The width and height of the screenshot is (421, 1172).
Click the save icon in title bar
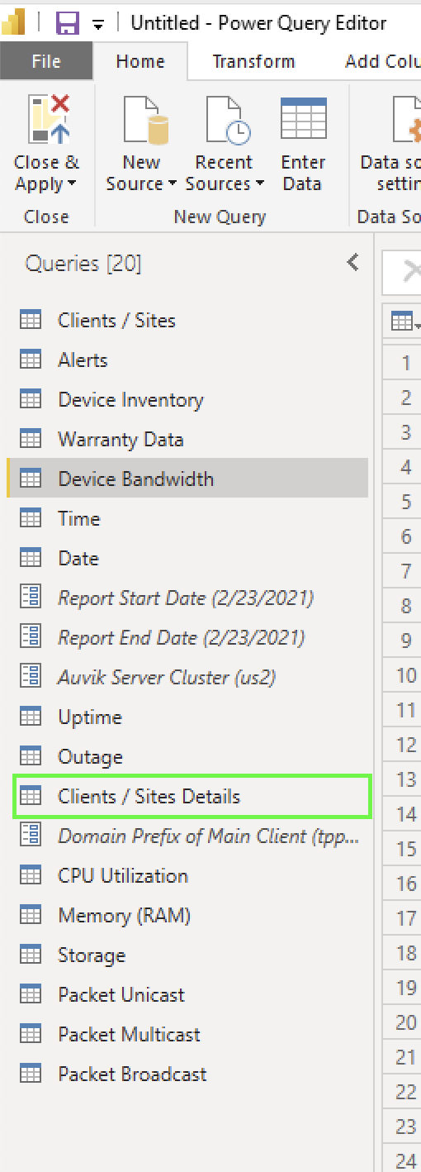click(68, 22)
